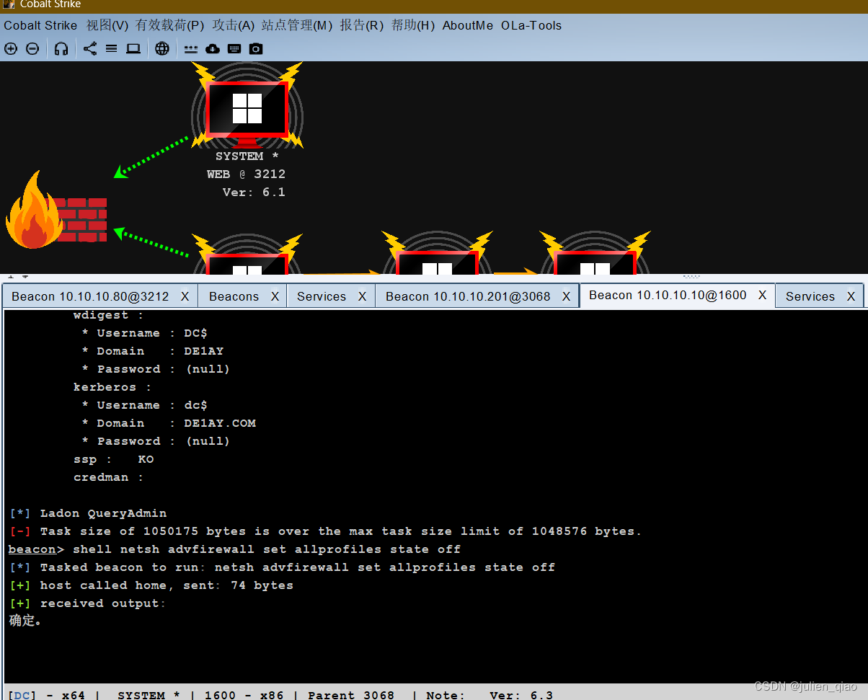Open the 视图(V) menu
Viewport: 868px width, 700px height.
pyautogui.click(x=107, y=25)
